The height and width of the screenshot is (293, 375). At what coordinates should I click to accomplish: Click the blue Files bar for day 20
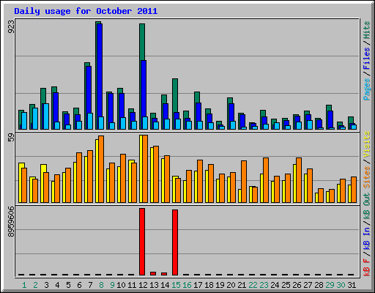coord(231,112)
